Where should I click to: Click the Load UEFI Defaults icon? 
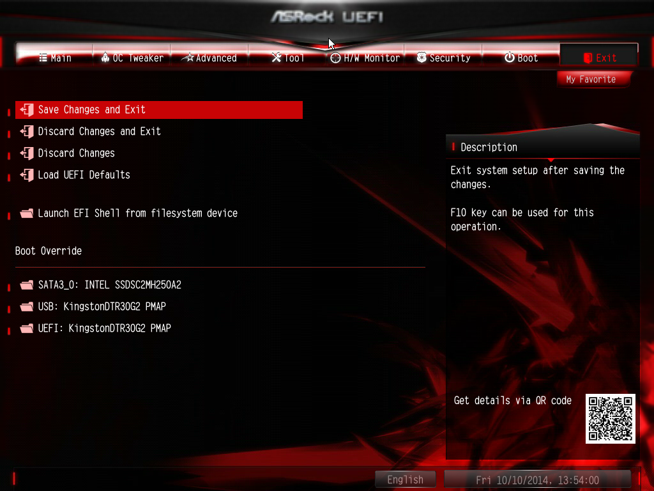point(27,175)
